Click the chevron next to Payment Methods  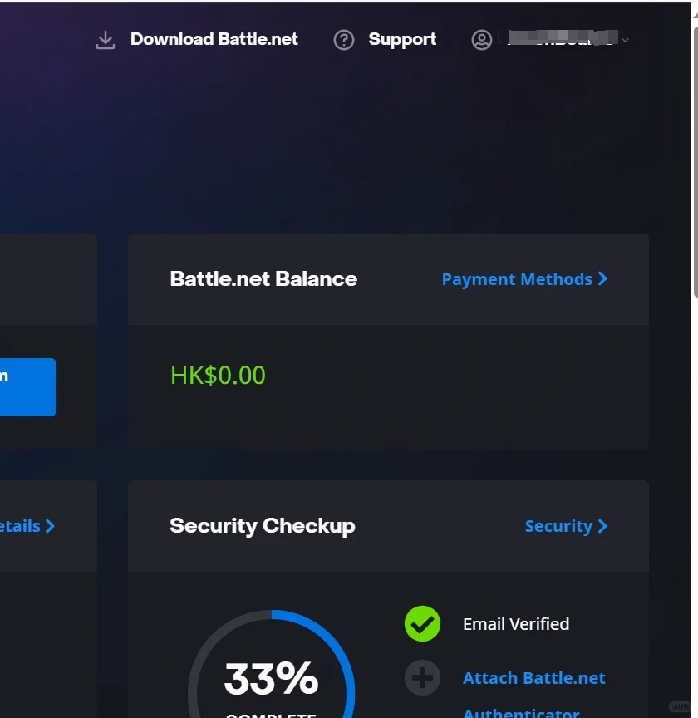click(x=602, y=279)
